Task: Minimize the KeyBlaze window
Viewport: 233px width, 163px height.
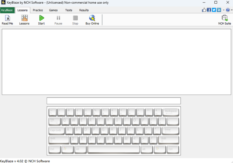Action: tap(204, 2)
